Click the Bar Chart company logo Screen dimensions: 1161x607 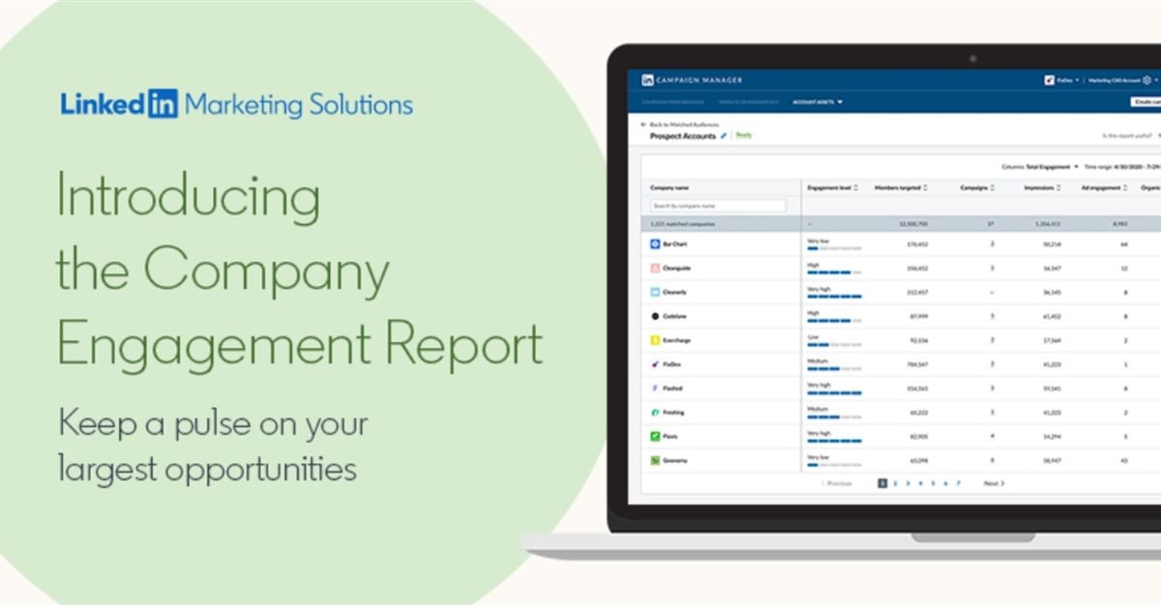pyautogui.click(x=655, y=245)
